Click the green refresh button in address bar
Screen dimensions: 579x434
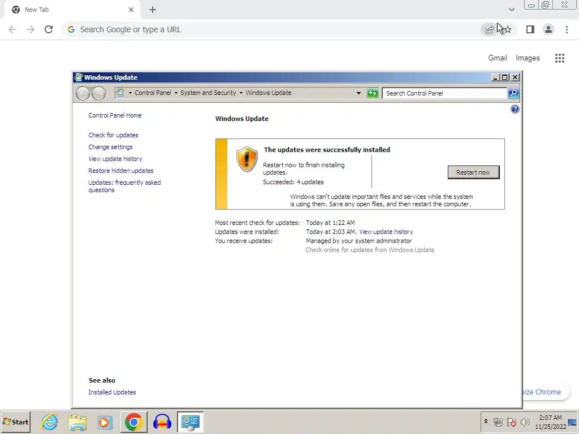[373, 93]
